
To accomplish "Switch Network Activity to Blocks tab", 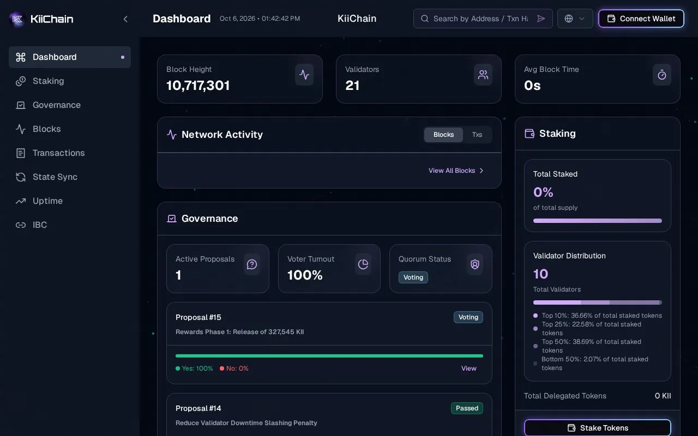I will [x=443, y=135].
